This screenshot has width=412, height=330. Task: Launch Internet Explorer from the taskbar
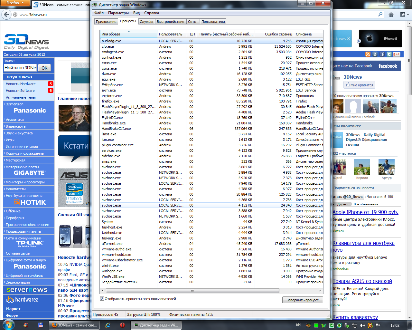coord(108,325)
